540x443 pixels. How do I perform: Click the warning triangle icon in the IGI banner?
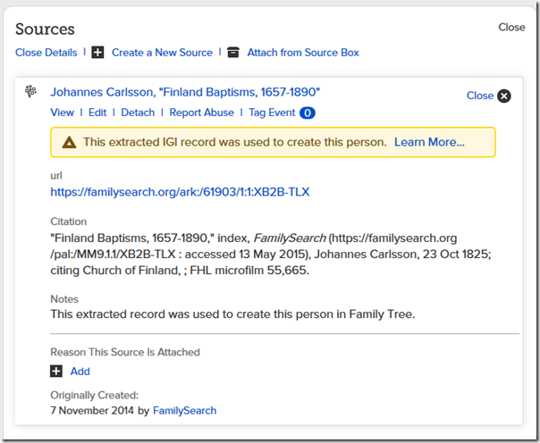[69, 142]
